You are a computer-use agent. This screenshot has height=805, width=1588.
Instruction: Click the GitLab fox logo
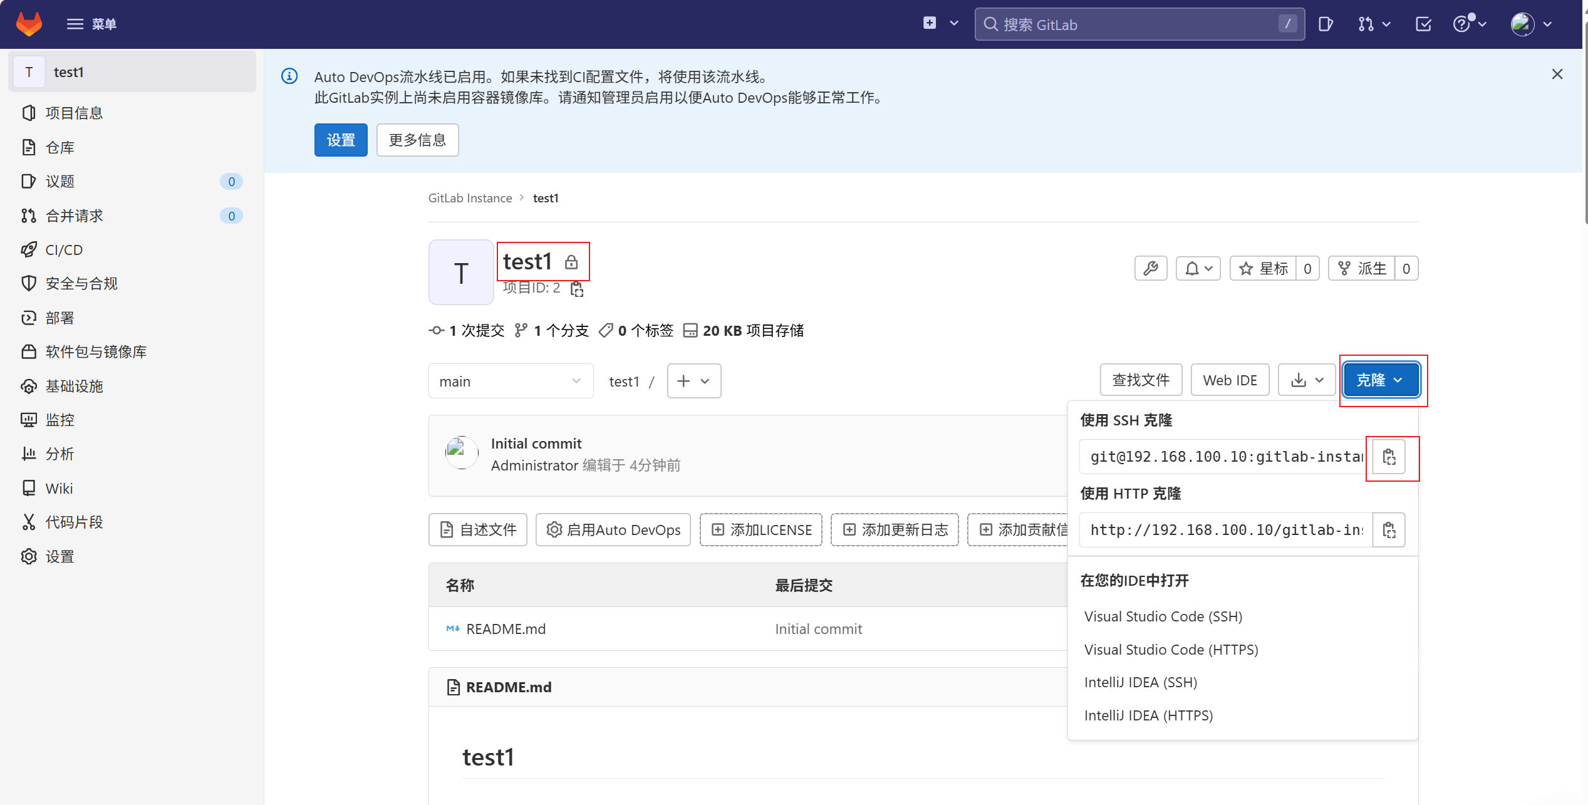[x=29, y=24]
